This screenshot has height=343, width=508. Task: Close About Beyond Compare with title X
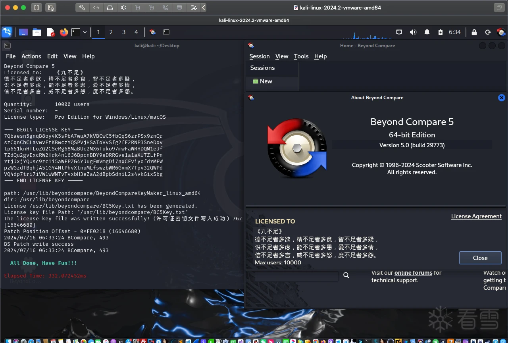(x=502, y=98)
